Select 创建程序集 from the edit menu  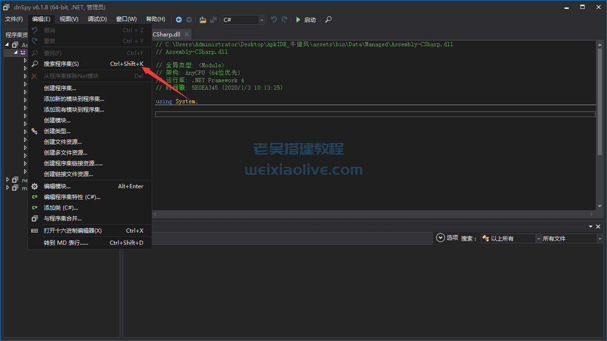[x=60, y=88]
